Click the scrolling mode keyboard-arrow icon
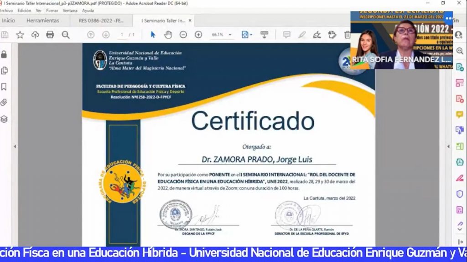The width and height of the screenshot is (467, 262). pyautogui.click(x=264, y=35)
